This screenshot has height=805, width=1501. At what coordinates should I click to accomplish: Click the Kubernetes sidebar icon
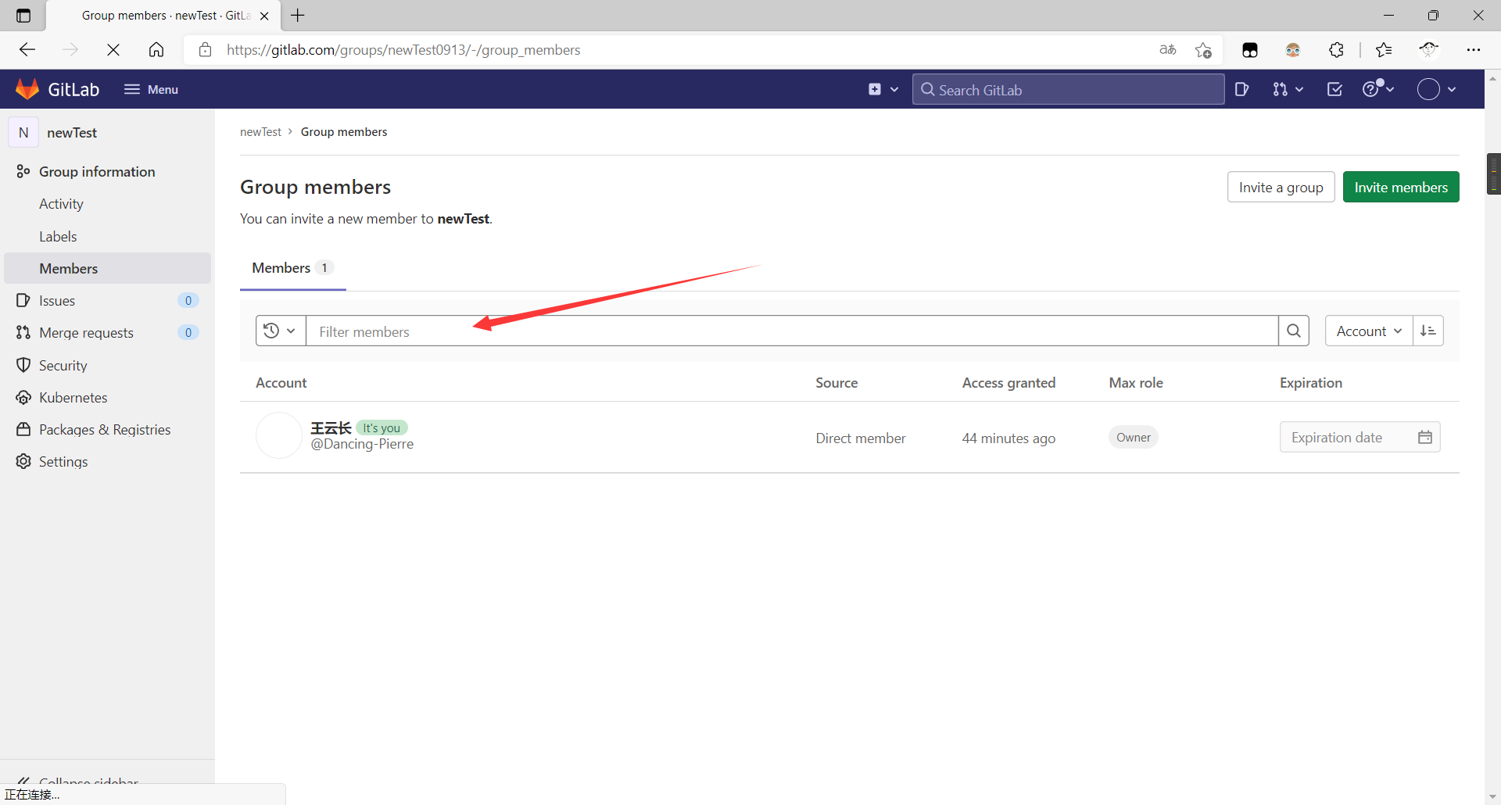[23, 397]
